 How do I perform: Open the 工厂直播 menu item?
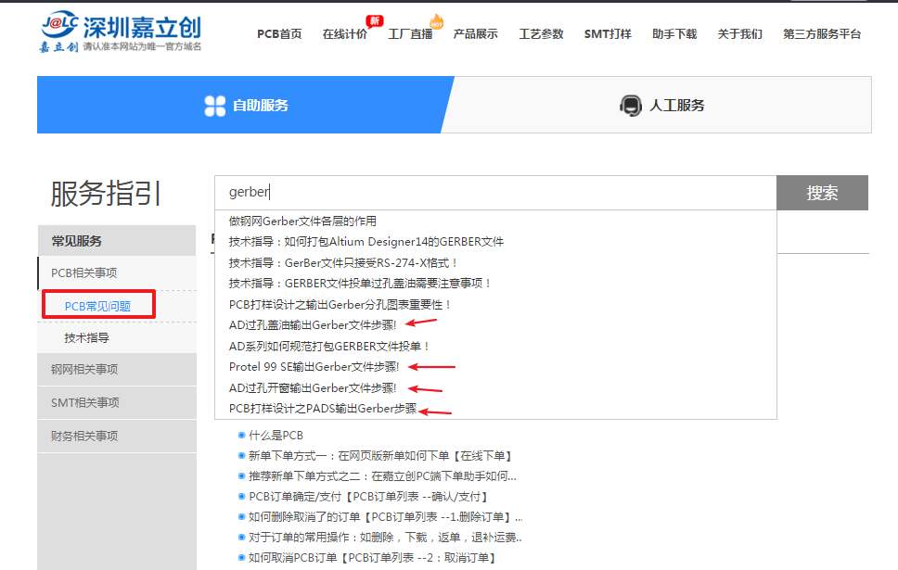(x=410, y=34)
